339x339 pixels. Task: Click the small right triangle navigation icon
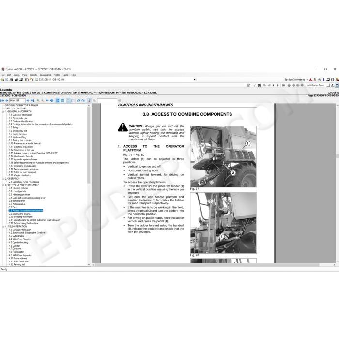pyautogui.click(x=278, y=85)
